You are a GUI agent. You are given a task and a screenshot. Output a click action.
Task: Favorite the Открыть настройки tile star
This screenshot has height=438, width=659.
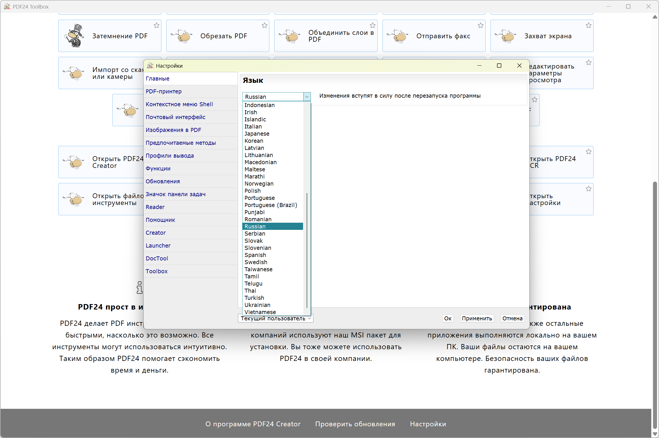[x=589, y=189]
